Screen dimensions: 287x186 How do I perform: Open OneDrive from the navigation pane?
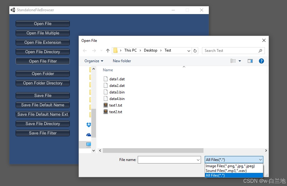88,134
